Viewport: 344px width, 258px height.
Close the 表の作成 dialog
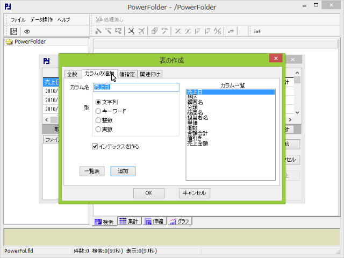point(276,59)
